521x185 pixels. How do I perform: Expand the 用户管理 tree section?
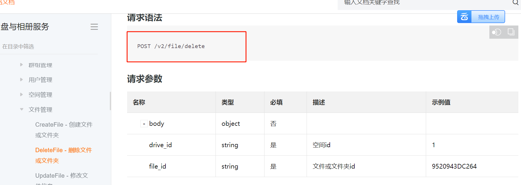[21, 79]
